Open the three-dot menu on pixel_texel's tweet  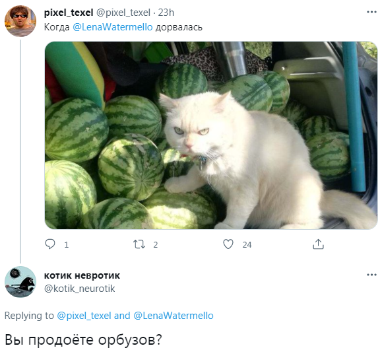coord(371,12)
